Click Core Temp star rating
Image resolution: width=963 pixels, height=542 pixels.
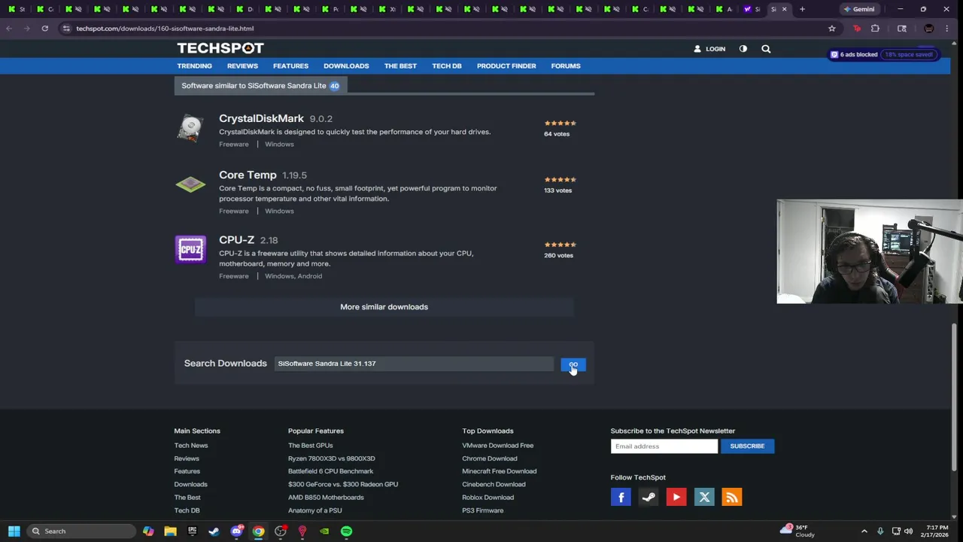(560, 179)
